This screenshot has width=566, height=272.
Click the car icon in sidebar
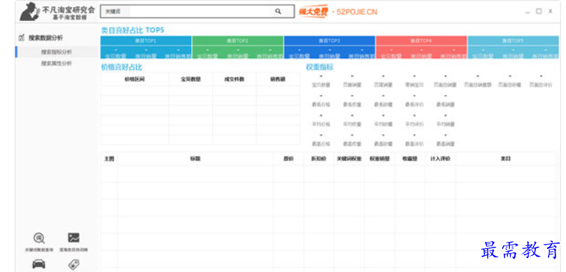[x=39, y=264]
